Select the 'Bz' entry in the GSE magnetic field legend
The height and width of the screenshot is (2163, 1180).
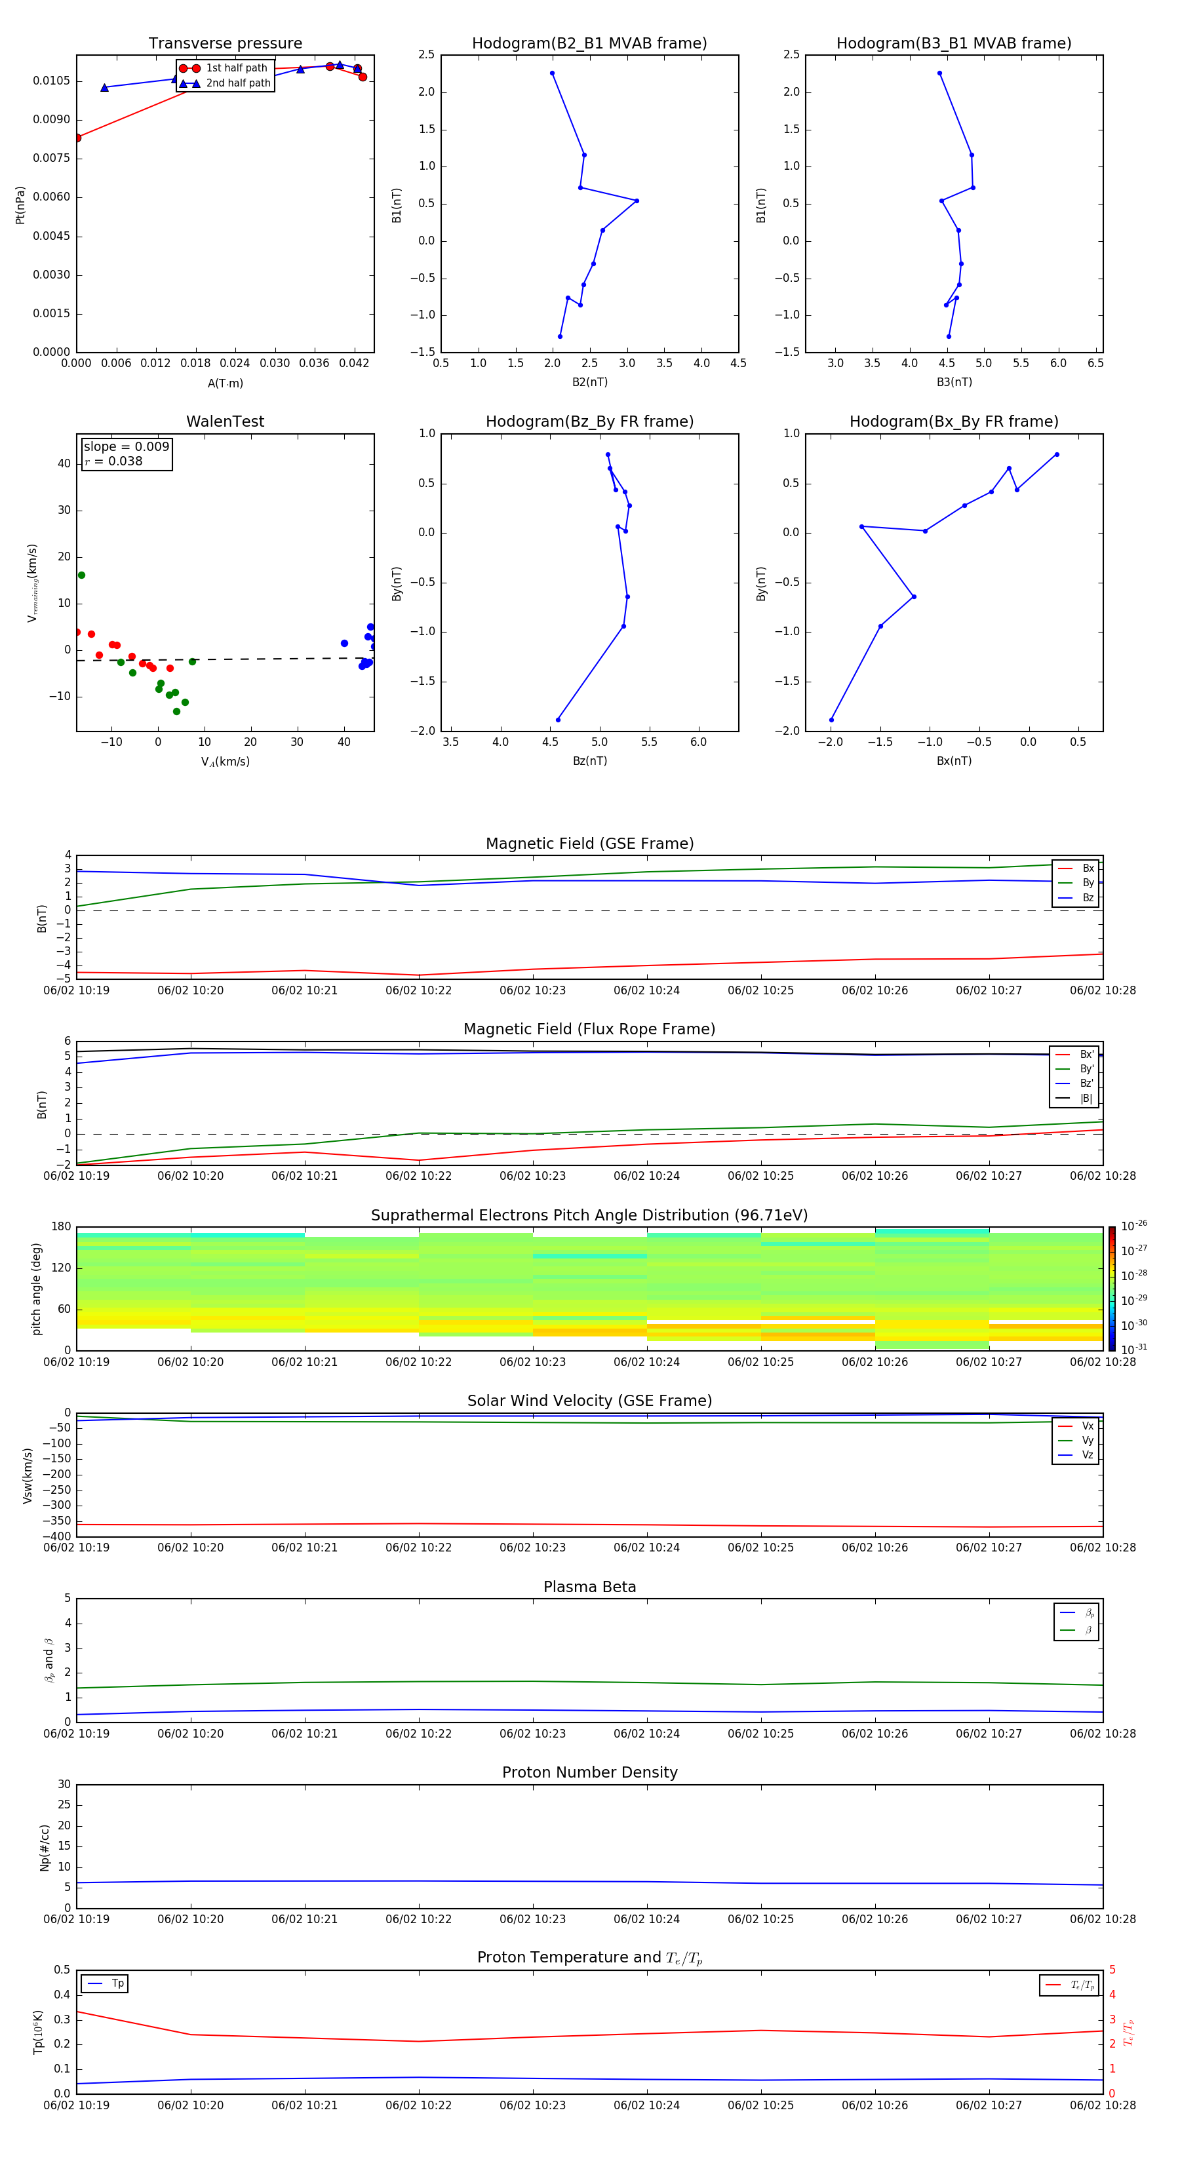(x=1076, y=897)
